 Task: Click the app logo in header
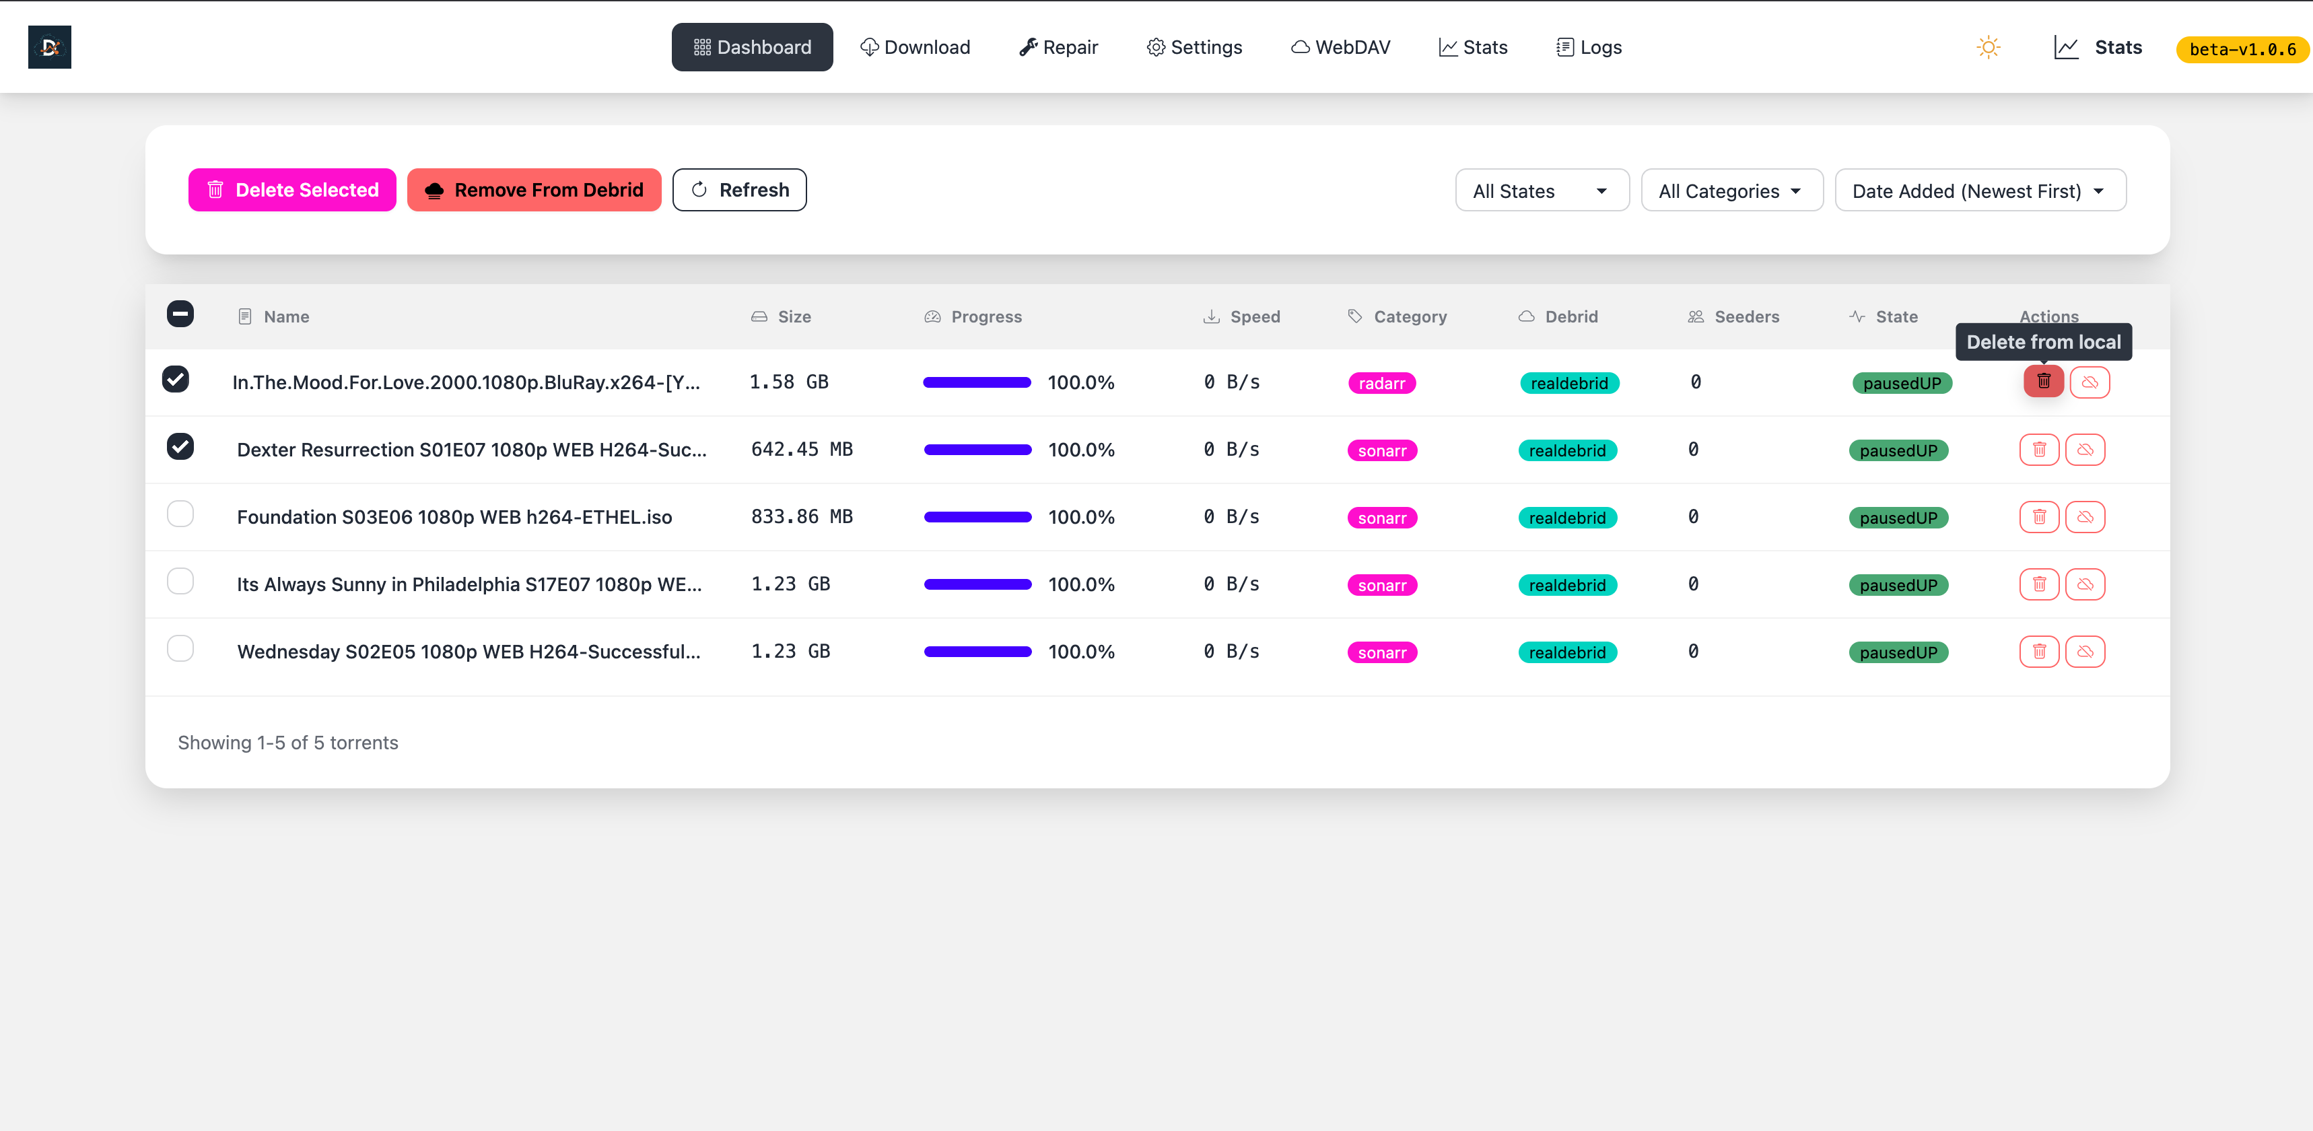tap(49, 46)
